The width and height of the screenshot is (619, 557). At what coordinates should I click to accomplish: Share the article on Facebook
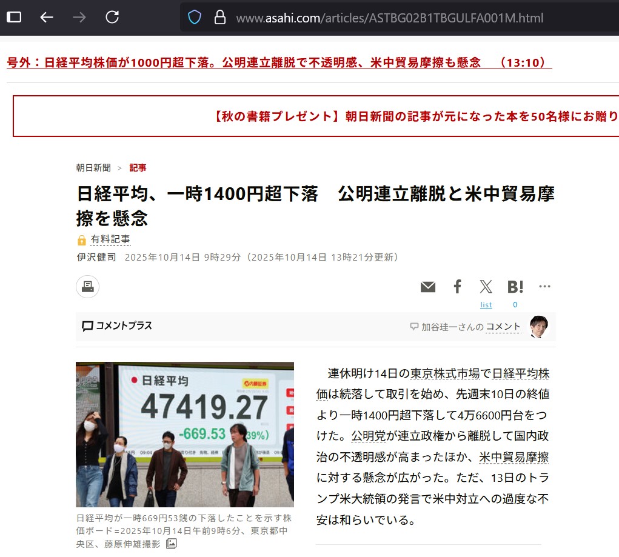(458, 287)
